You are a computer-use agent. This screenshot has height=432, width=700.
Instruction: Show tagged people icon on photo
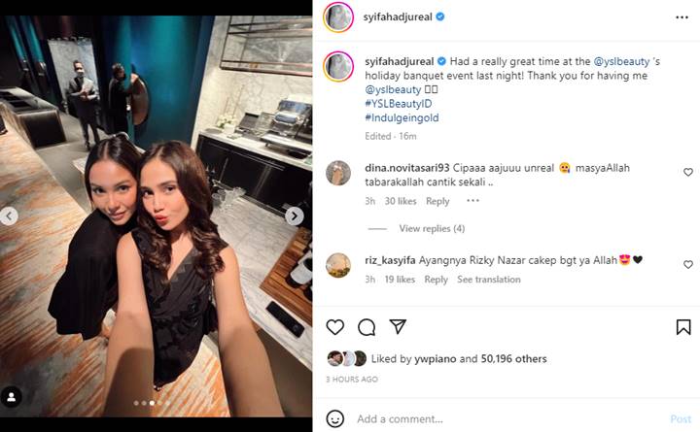(x=12, y=397)
